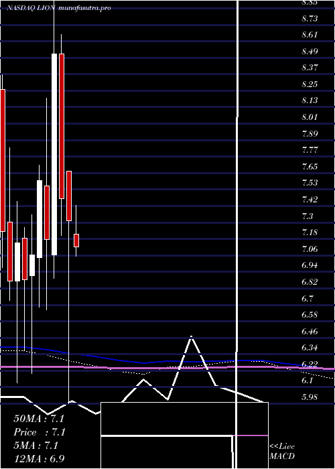Click the '50MA : 7.1' readout
The image size is (335, 469).
click(x=39, y=419)
